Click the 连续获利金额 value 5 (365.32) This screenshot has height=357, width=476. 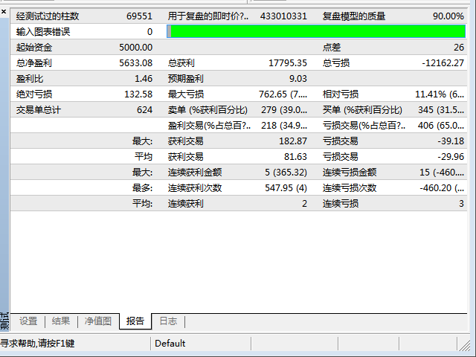click(x=286, y=173)
